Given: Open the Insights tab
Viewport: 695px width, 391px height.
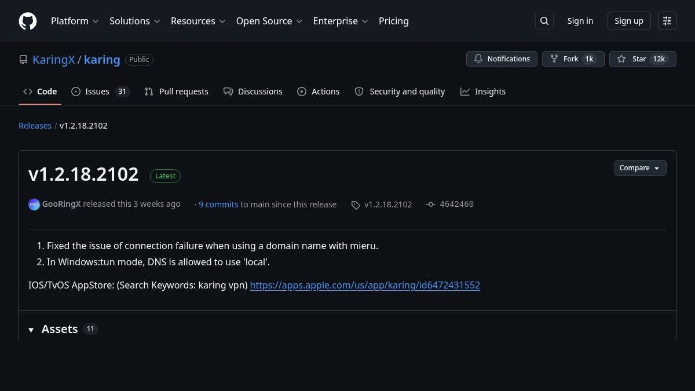Looking at the screenshot, I should click(483, 92).
